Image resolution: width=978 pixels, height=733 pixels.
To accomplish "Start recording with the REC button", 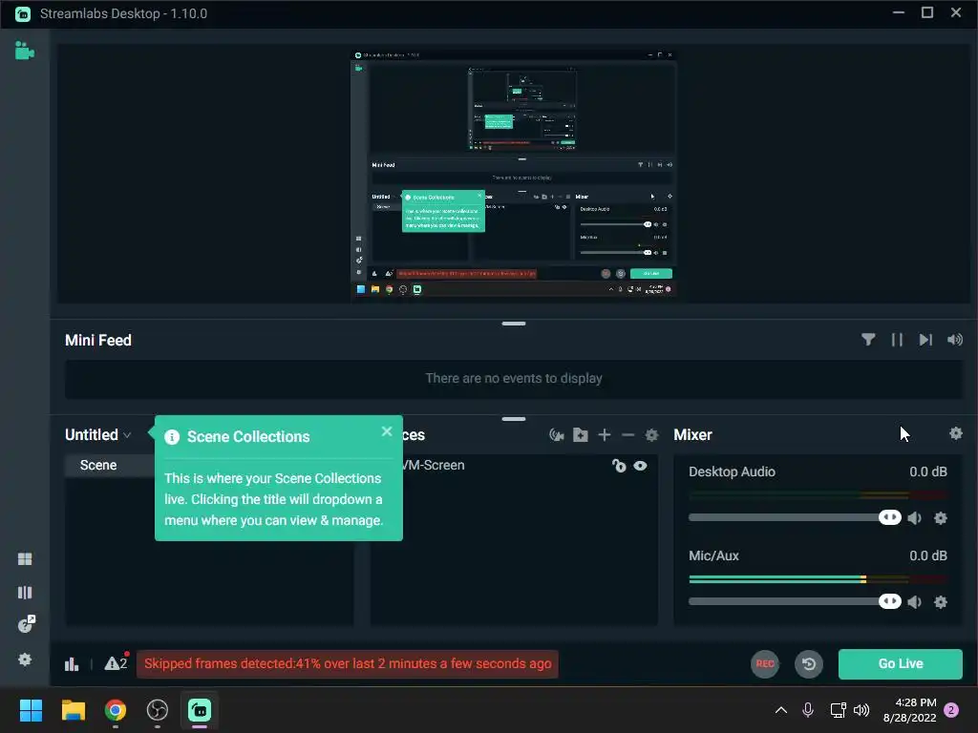I will (x=765, y=664).
